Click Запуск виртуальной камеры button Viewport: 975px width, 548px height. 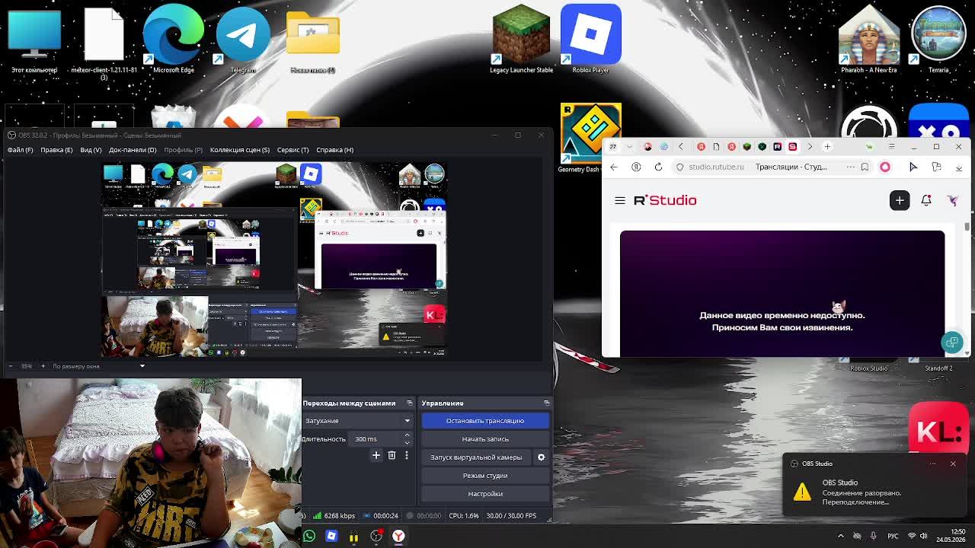(476, 457)
